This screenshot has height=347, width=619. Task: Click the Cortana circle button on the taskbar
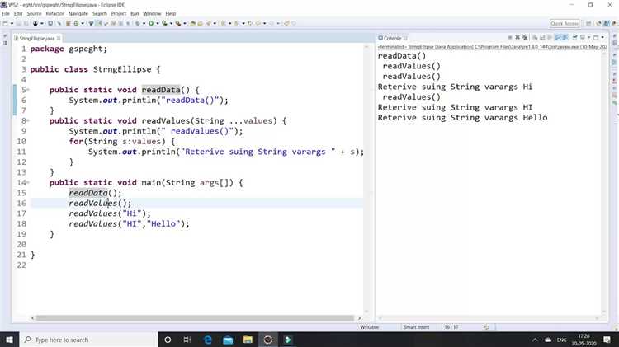(168, 340)
